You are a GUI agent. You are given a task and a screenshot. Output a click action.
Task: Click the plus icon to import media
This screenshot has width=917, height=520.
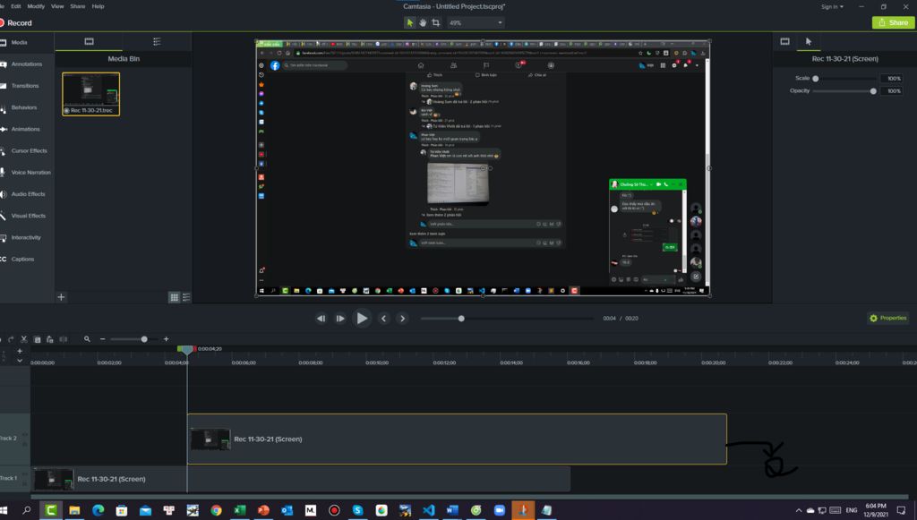[61, 297]
